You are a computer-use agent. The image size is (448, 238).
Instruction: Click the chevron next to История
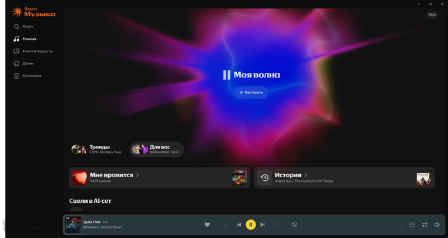point(305,175)
